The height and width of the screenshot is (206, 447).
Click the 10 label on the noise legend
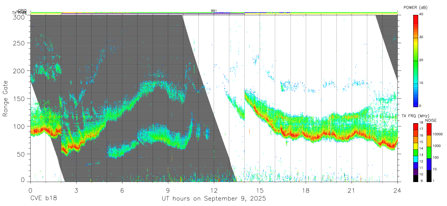[435, 169]
